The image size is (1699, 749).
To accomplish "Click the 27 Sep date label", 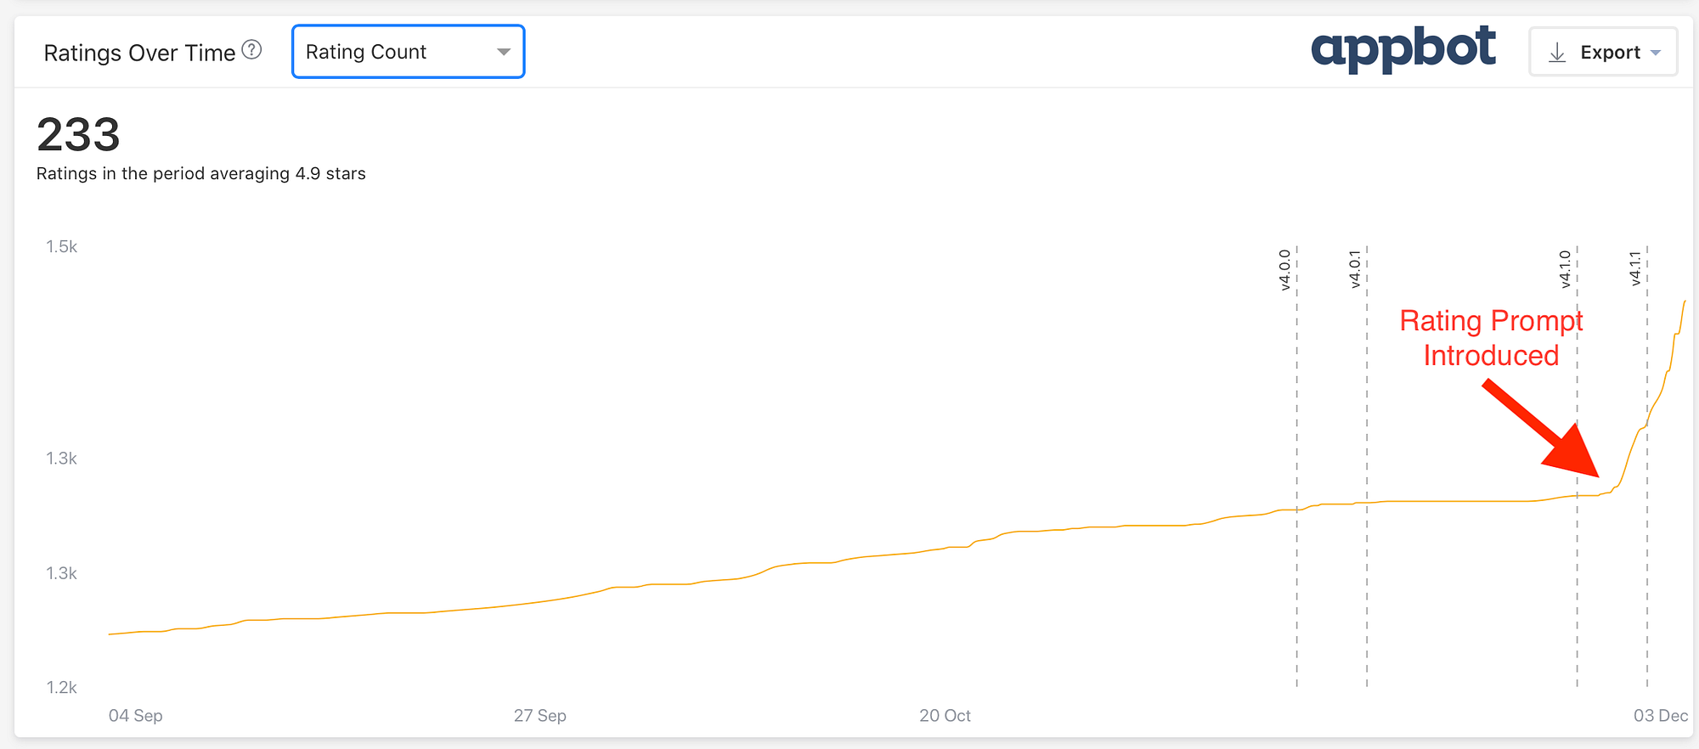I will [x=539, y=716].
